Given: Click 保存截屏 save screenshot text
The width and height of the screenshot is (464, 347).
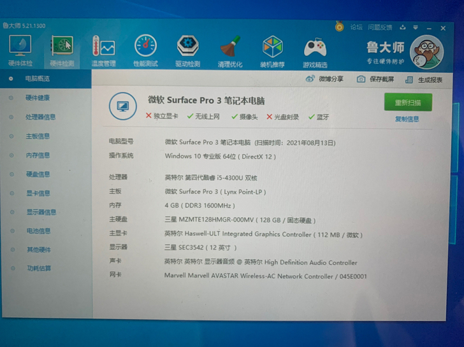Looking at the screenshot, I should (382, 79).
